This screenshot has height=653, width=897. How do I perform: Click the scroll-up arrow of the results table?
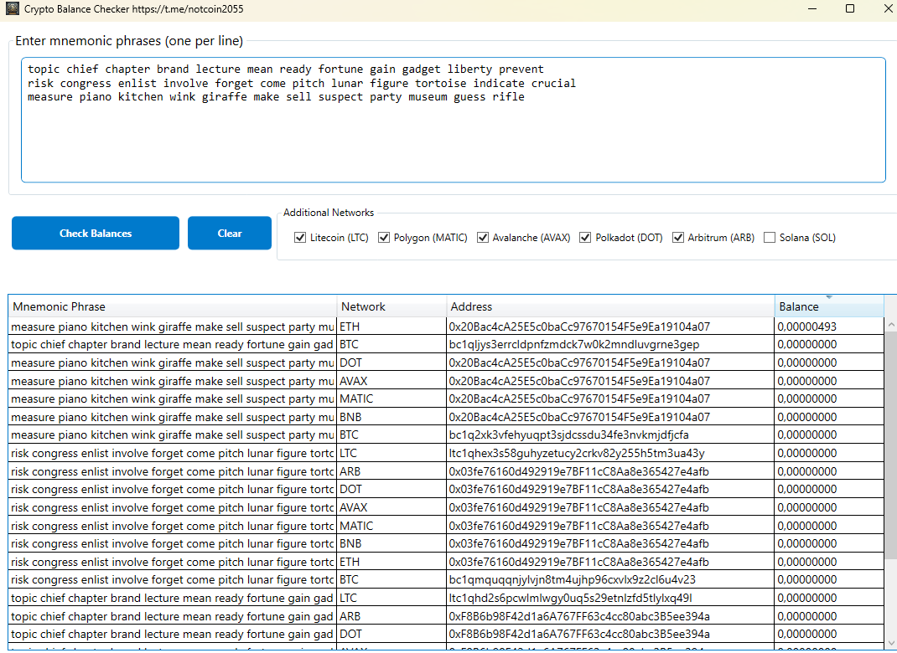[x=890, y=326]
